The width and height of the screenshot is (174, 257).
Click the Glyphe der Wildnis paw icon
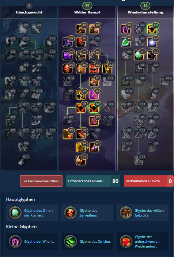pos(15,241)
